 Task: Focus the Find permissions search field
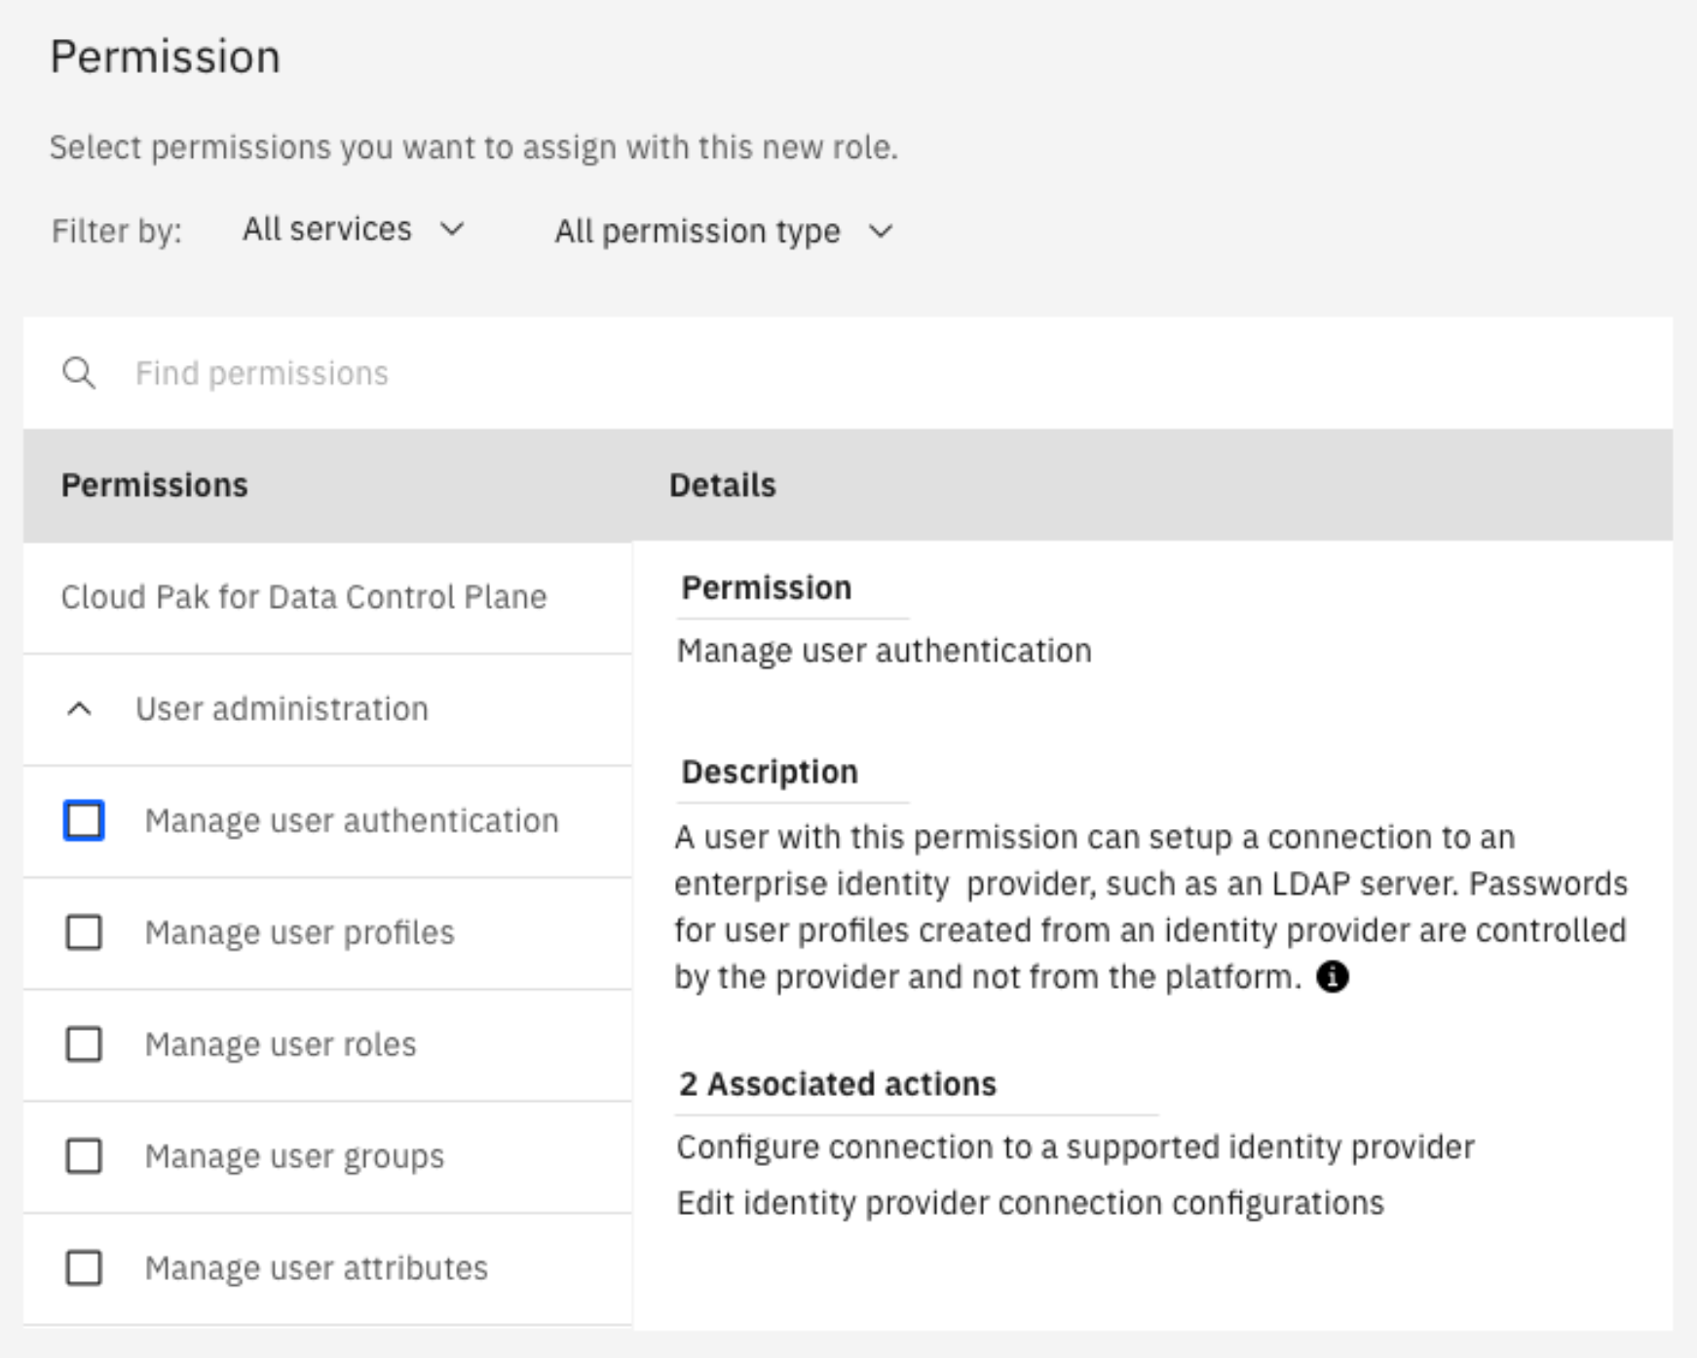pyautogui.click(x=848, y=373)
